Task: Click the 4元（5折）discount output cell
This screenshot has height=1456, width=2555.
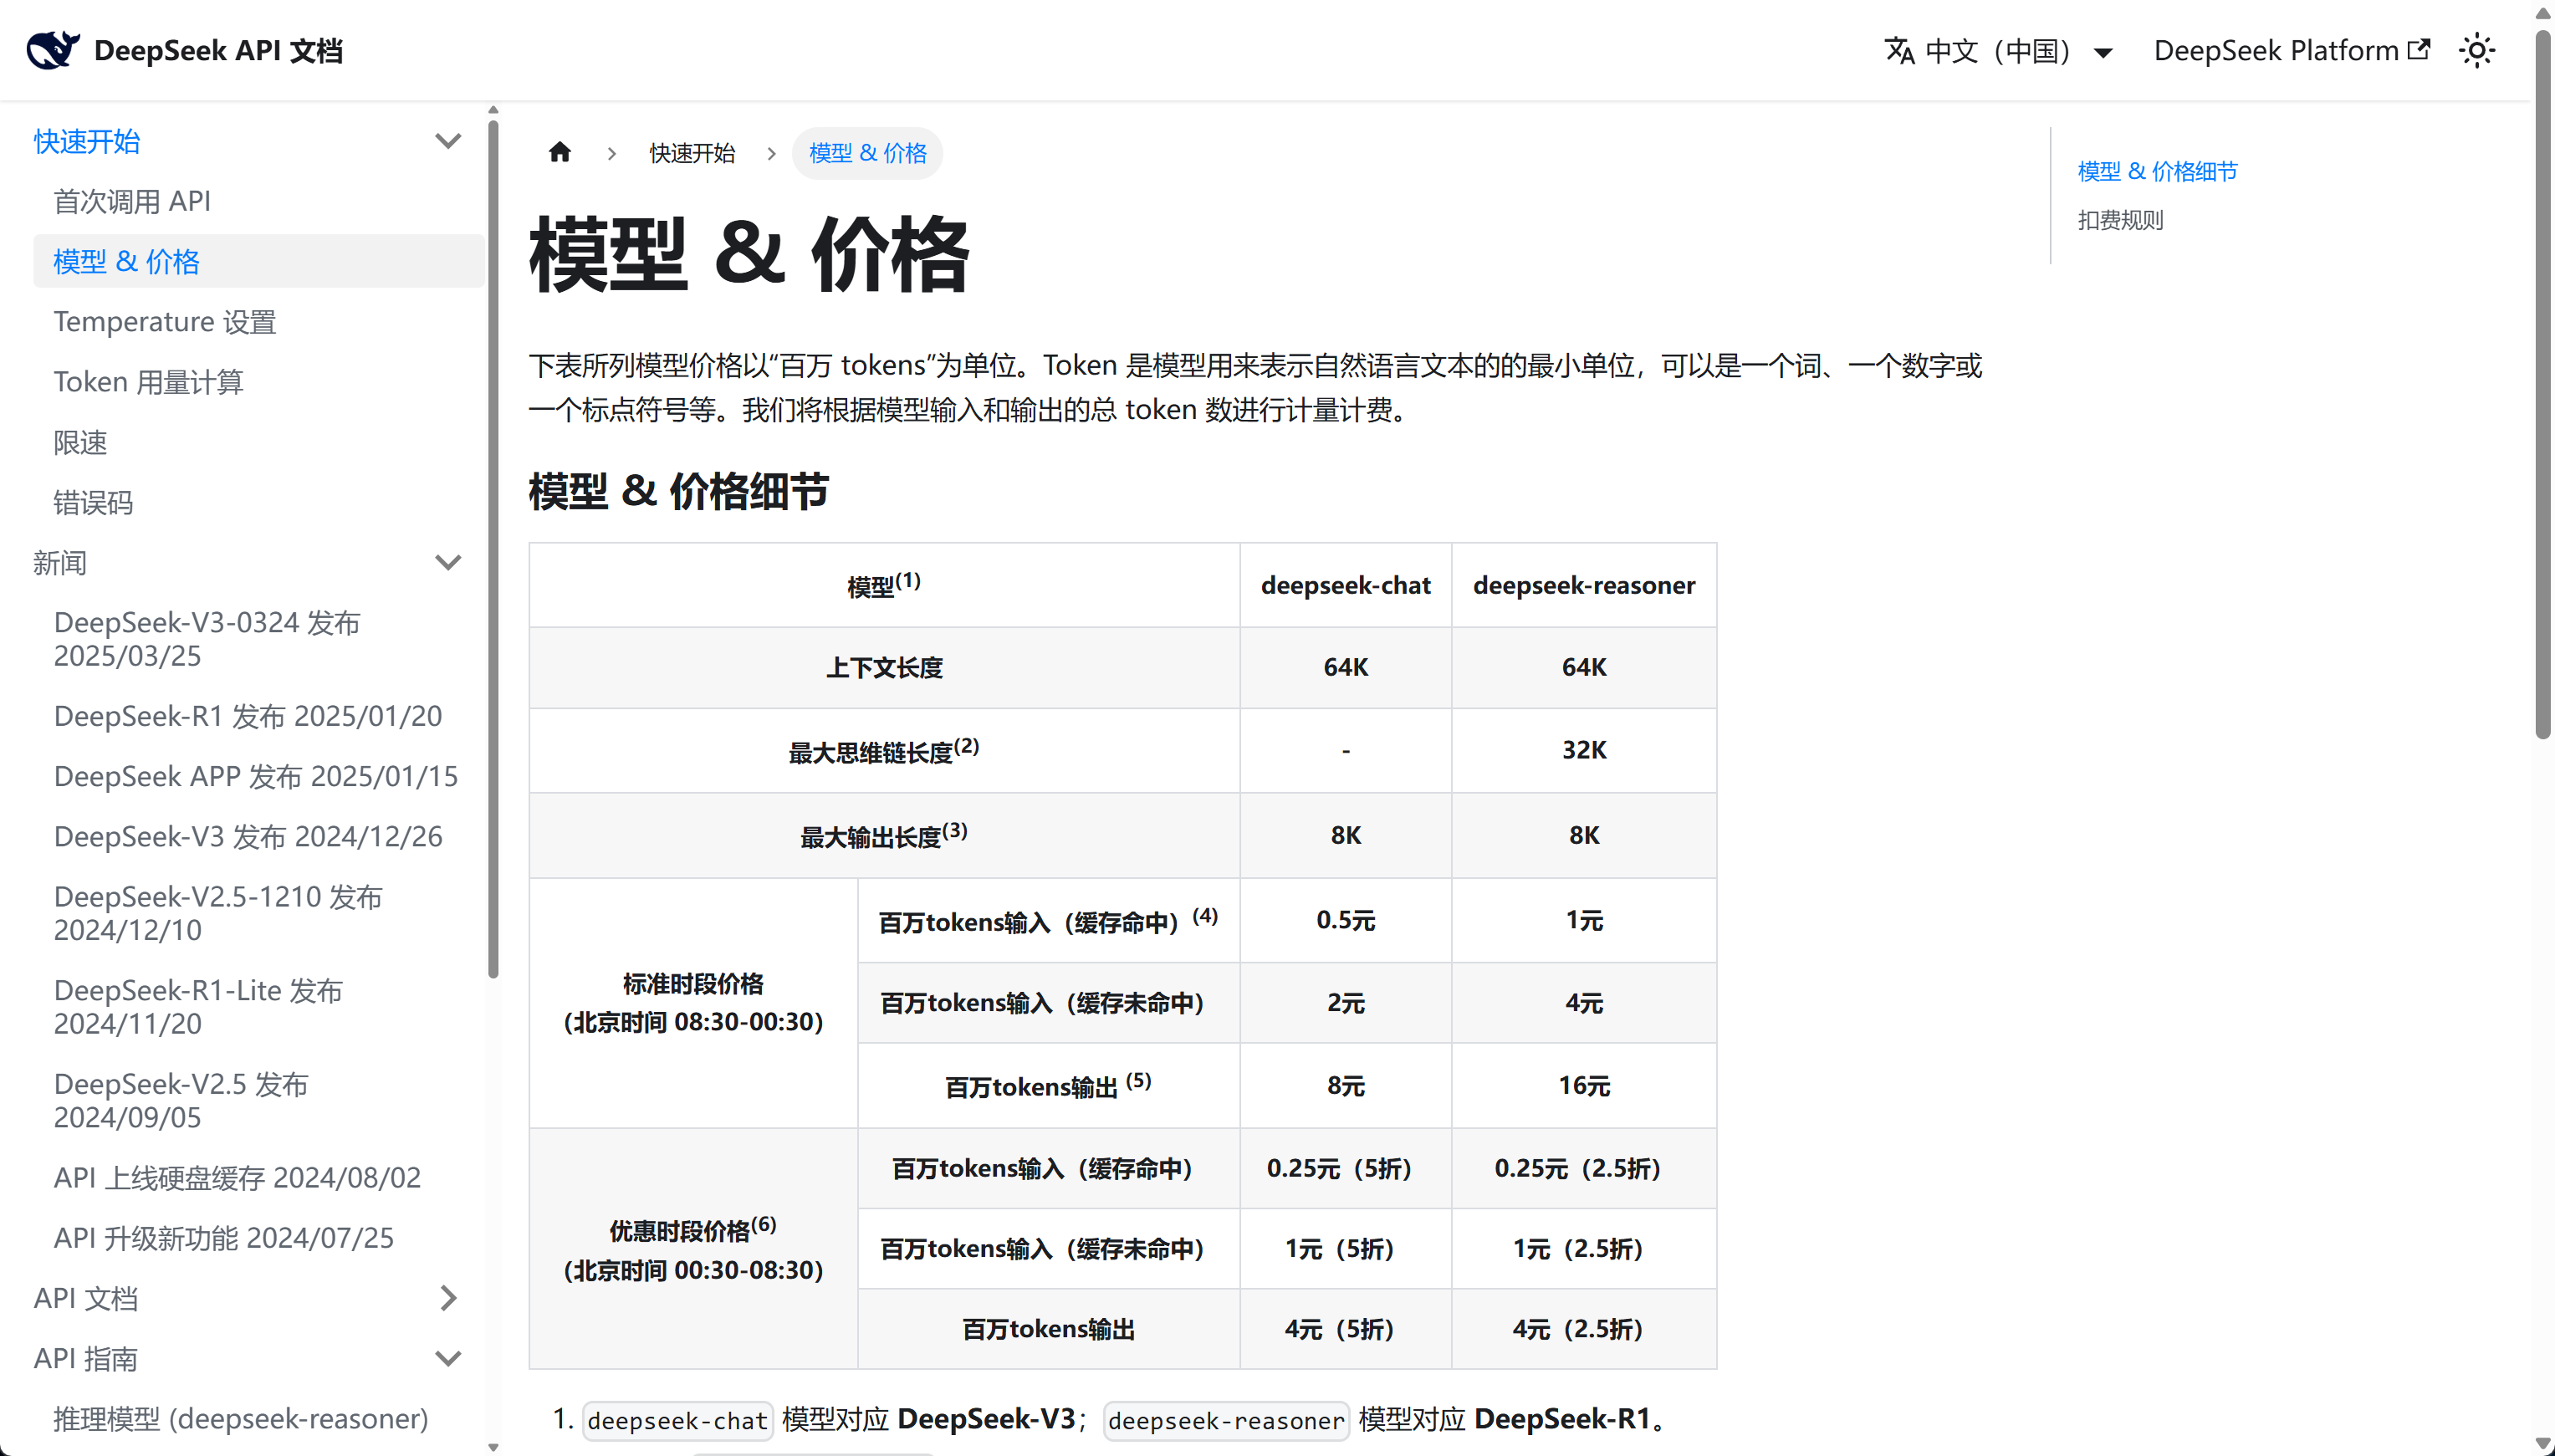Action: tap(1345, 1329)
